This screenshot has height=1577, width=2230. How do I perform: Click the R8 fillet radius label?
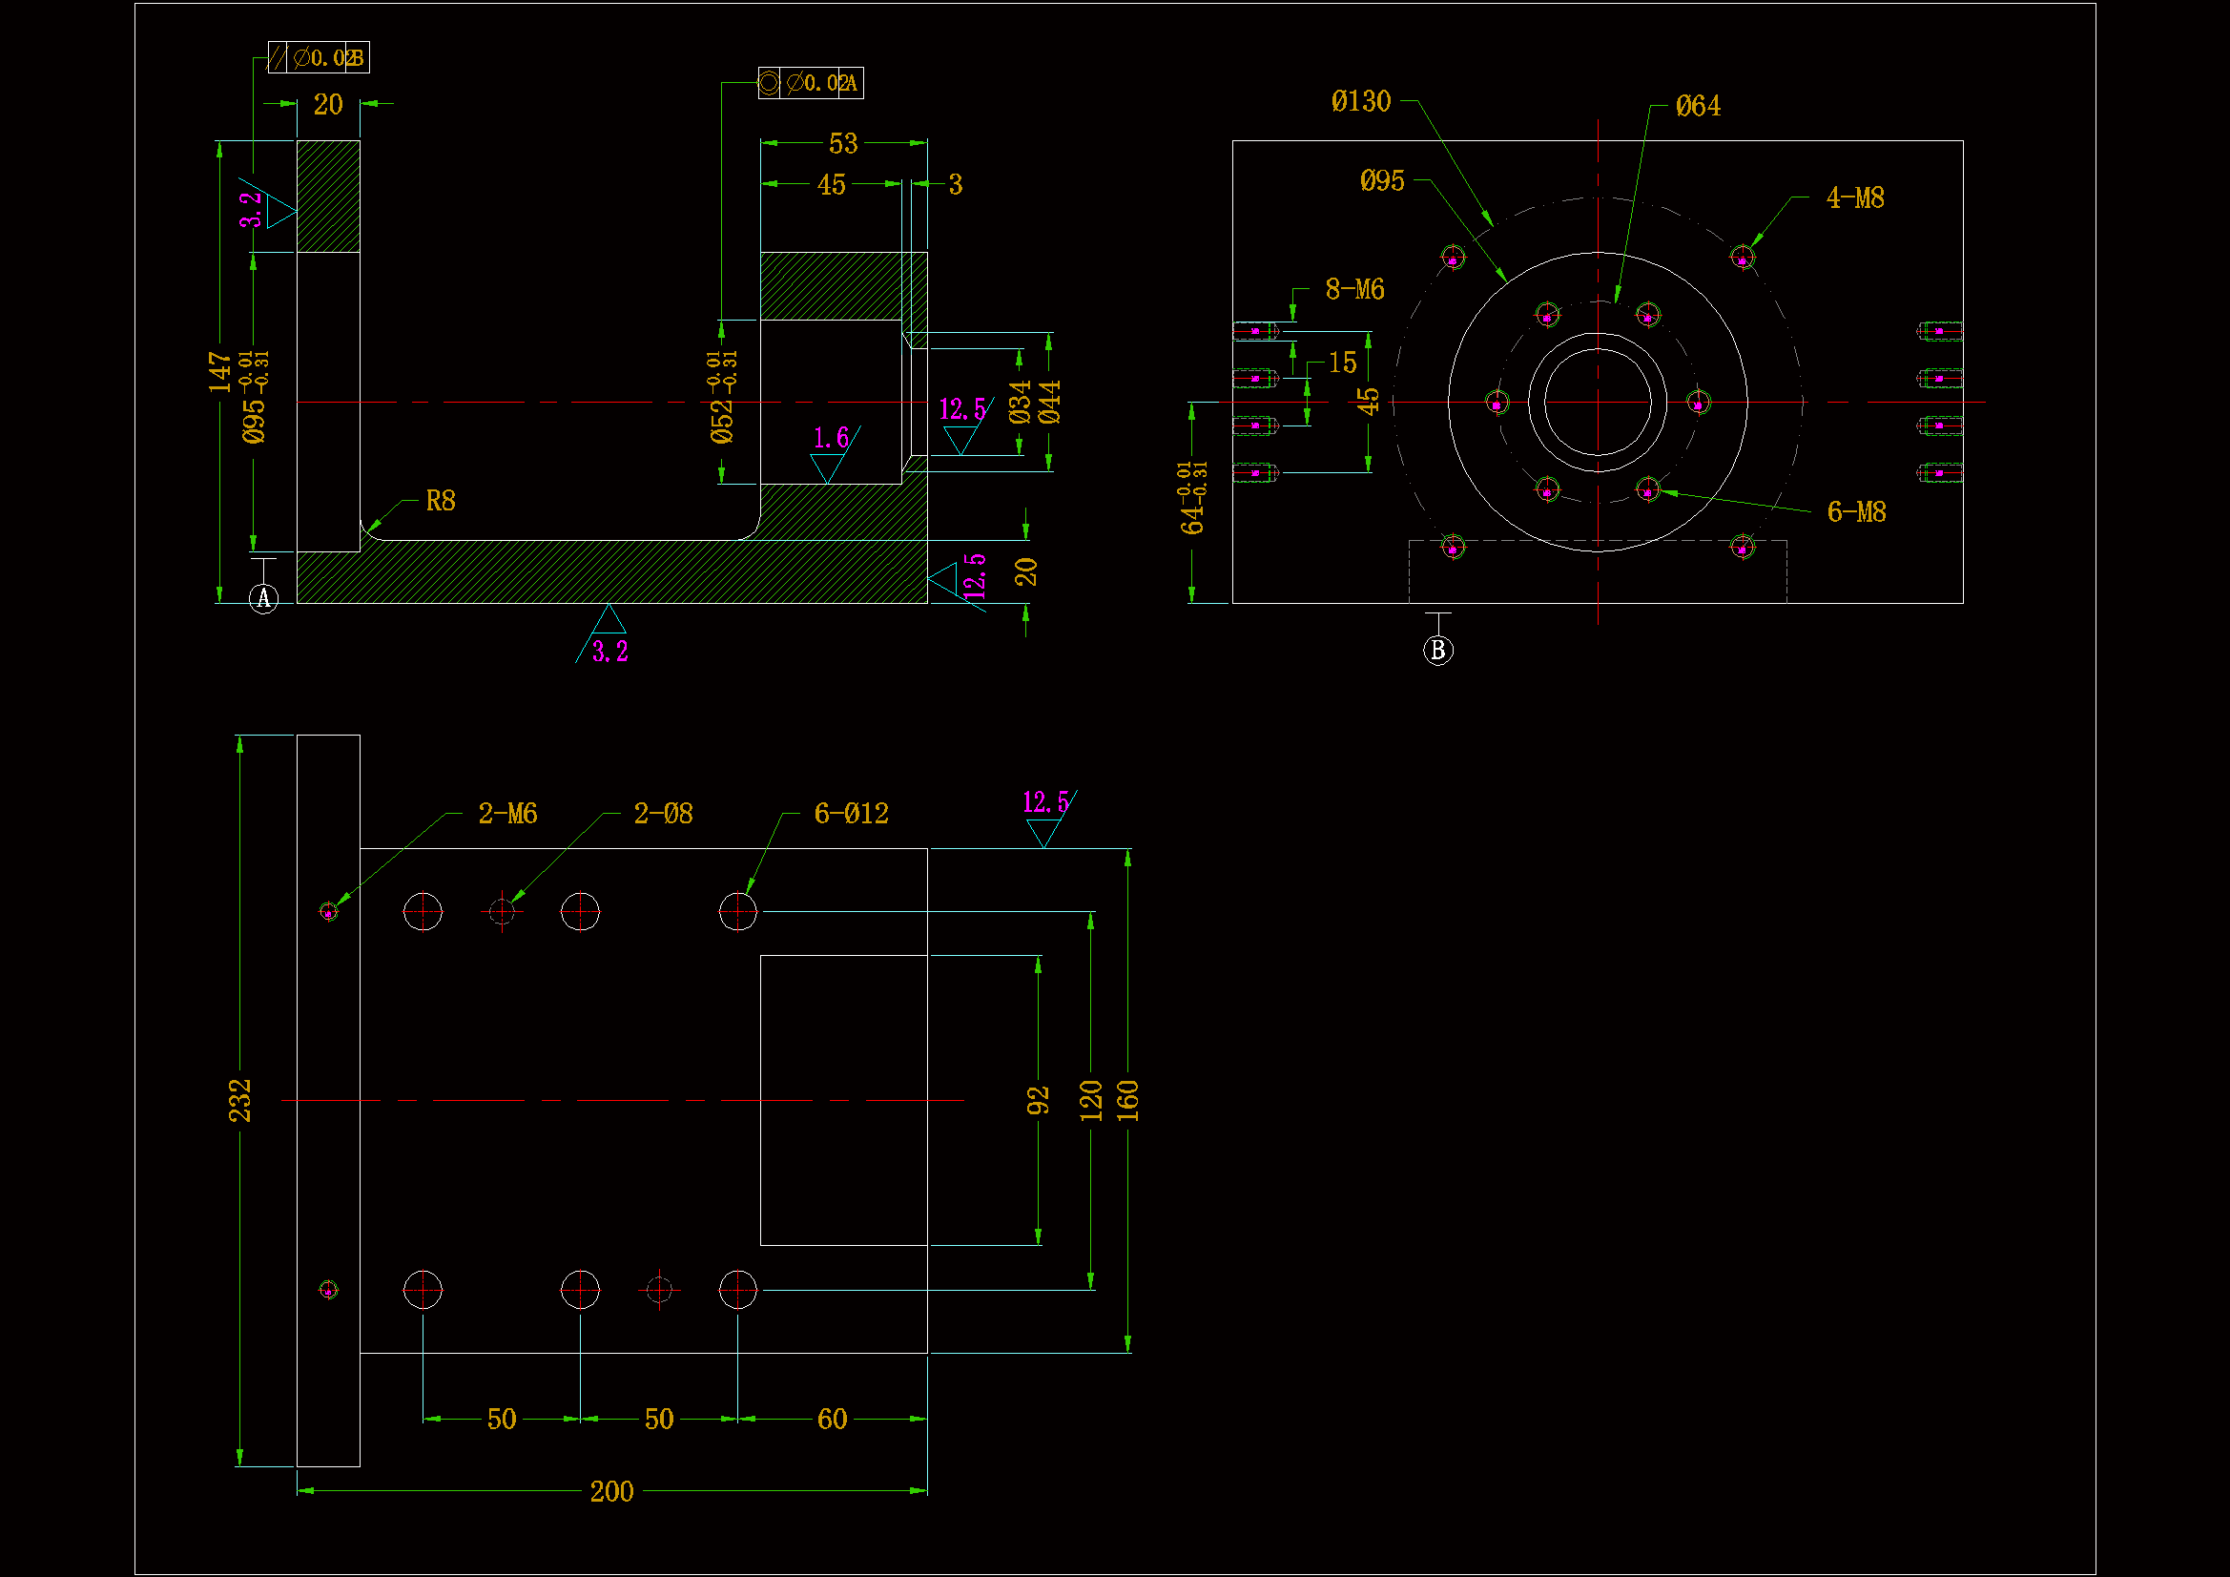[440, 502]
